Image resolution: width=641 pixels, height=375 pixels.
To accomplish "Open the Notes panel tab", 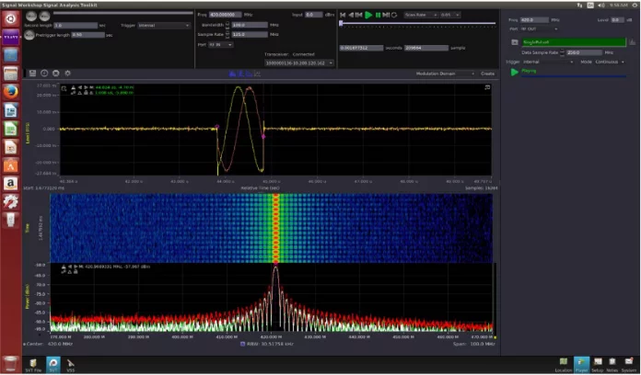I will [612, 365].
